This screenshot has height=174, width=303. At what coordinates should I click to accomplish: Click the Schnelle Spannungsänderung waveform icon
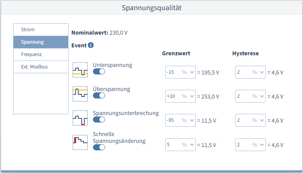pyautogui.click(x=80, y=142)
